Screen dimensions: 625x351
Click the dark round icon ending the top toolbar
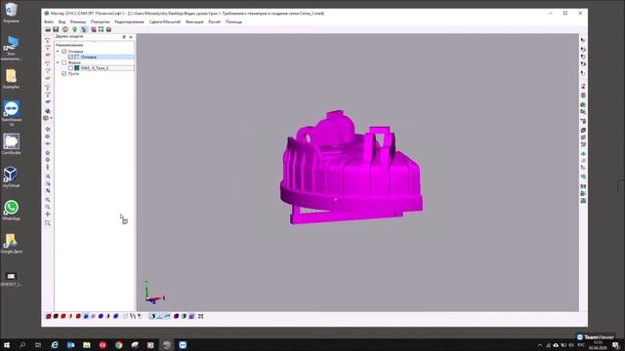(108, 30)
